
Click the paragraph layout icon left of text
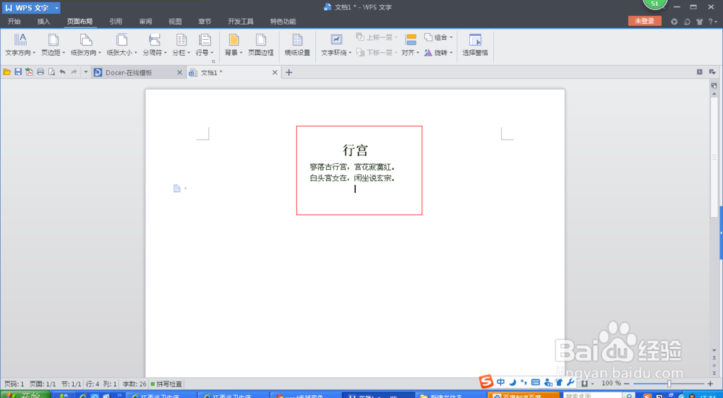pyautogui.click(x=177, y=188)
